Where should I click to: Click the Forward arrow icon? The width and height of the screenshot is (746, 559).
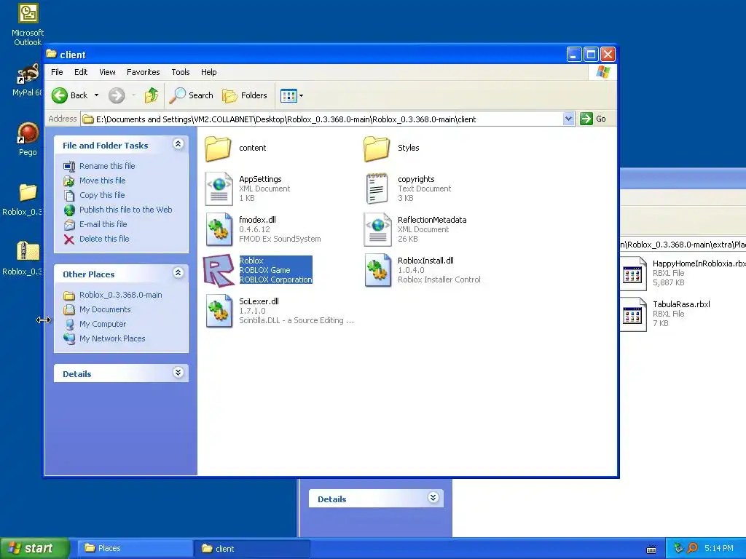click(x=117, y=95)
